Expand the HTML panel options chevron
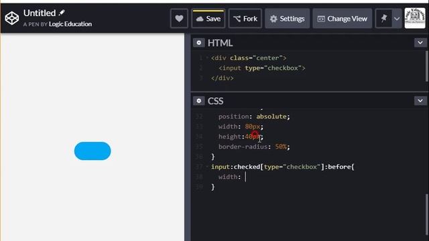The image size is (429, 241). 420,43
